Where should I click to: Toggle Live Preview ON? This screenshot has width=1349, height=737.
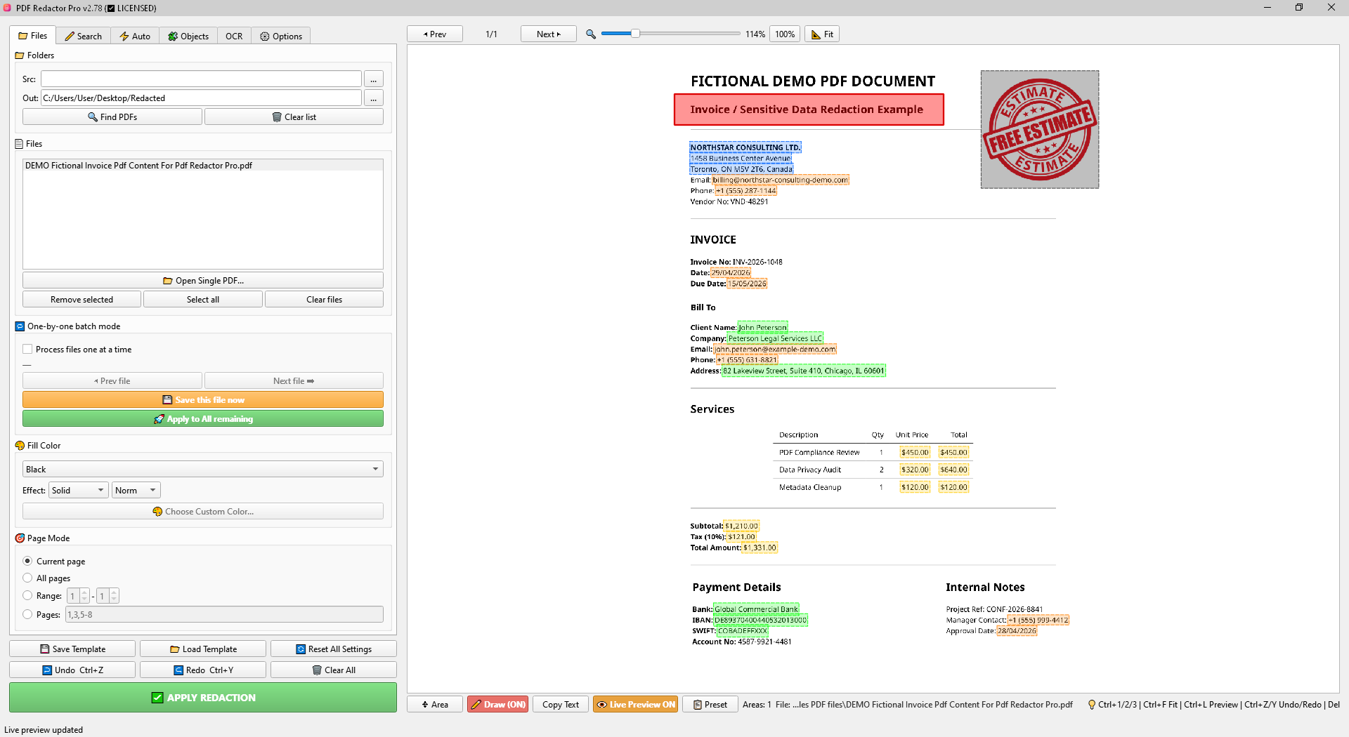coord(635,704)
